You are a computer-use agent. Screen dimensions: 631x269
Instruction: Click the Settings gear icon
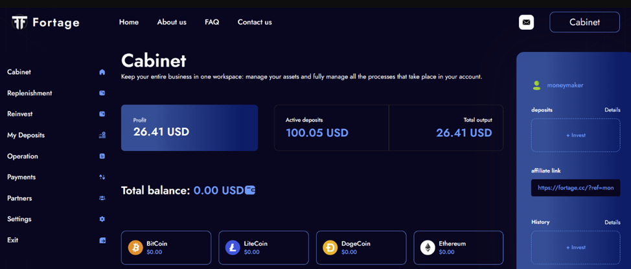102,219
